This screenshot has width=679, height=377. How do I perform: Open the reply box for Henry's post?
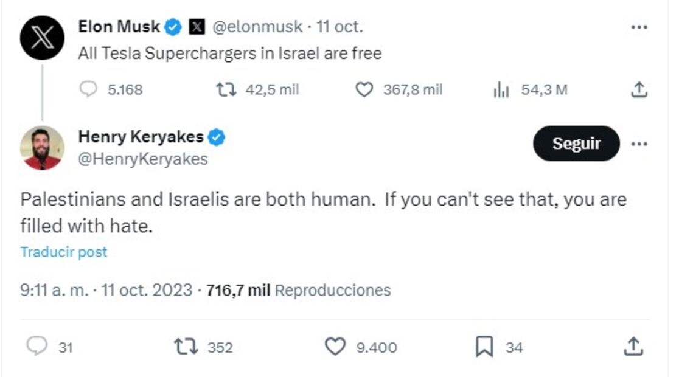click(37, 347)
